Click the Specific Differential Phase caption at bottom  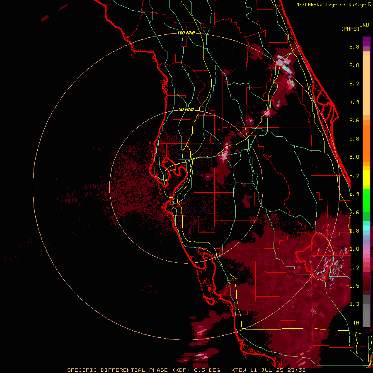pos(186,370)
